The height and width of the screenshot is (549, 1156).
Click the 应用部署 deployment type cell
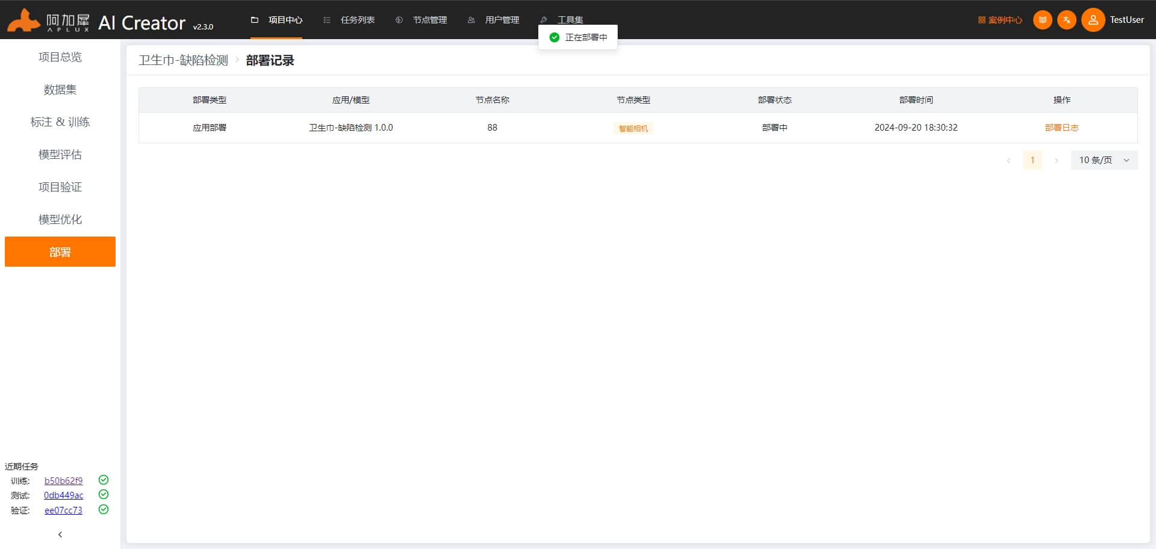210,128
